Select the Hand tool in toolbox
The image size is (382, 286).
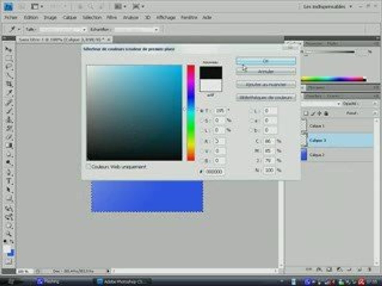pyautogui.click(x=9, y=226)
